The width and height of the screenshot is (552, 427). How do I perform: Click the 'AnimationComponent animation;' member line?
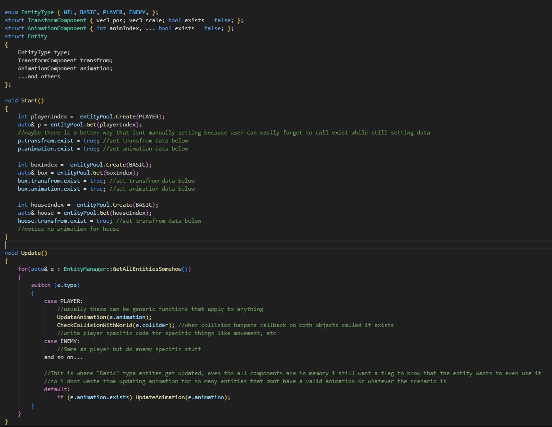pos(65,68)
